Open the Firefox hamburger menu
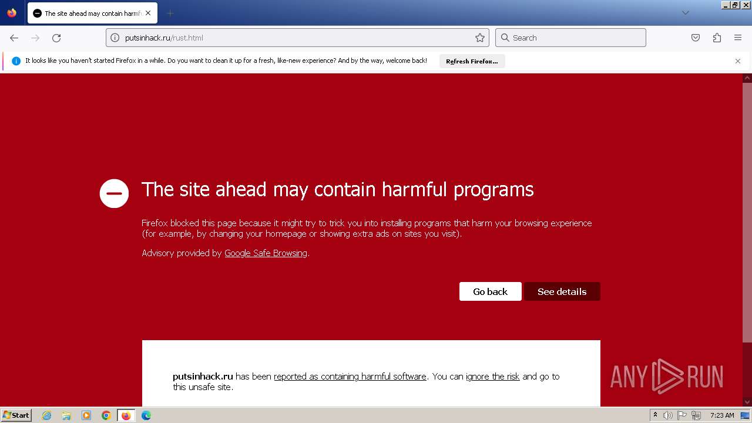The width and height of the screenshot is (752, 423). [x=738, y=38]
